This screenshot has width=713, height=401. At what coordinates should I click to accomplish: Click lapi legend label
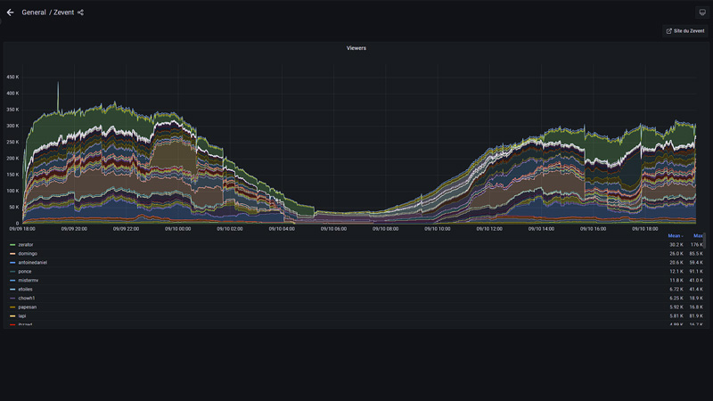[x=21, y=316]
